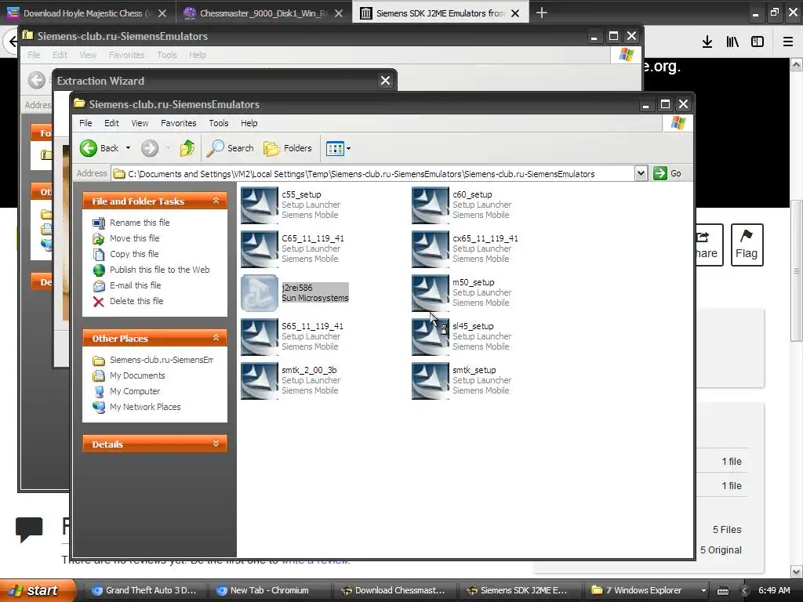The height and width of the screenshot is (602, 803).
Task: Switch to Download Chessmast taskbar item
Action: (394, 590)
